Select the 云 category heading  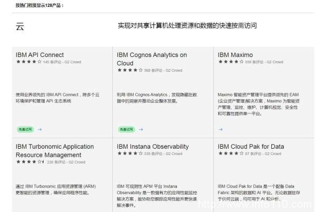click(x=20, y=26)
